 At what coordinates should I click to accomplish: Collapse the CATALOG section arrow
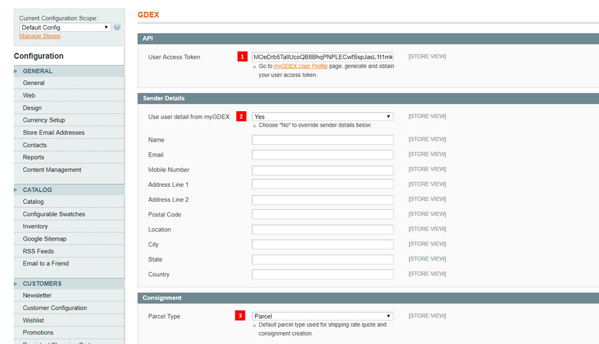coord(16,190)
